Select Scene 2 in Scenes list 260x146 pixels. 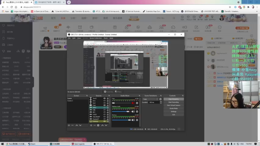pyautogui.click(x=78, y=101)
